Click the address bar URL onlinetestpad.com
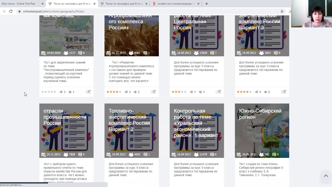332x187 pixels. pos(53,11)
